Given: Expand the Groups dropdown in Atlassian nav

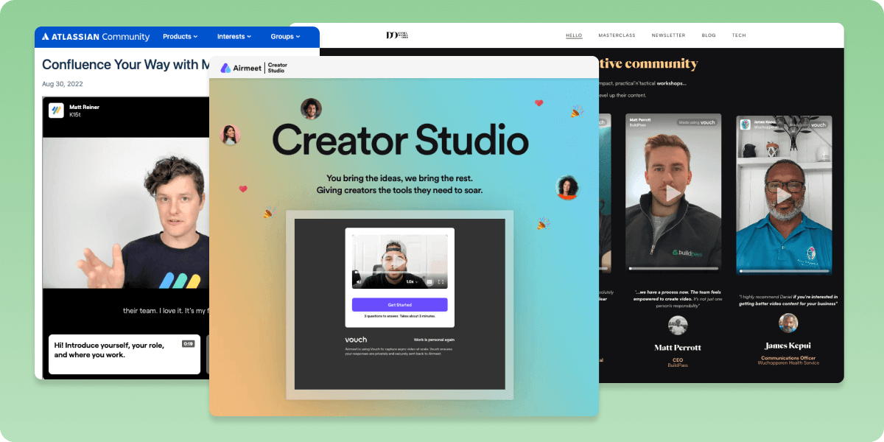Looking at the screenshot, I should click(285, 37).
